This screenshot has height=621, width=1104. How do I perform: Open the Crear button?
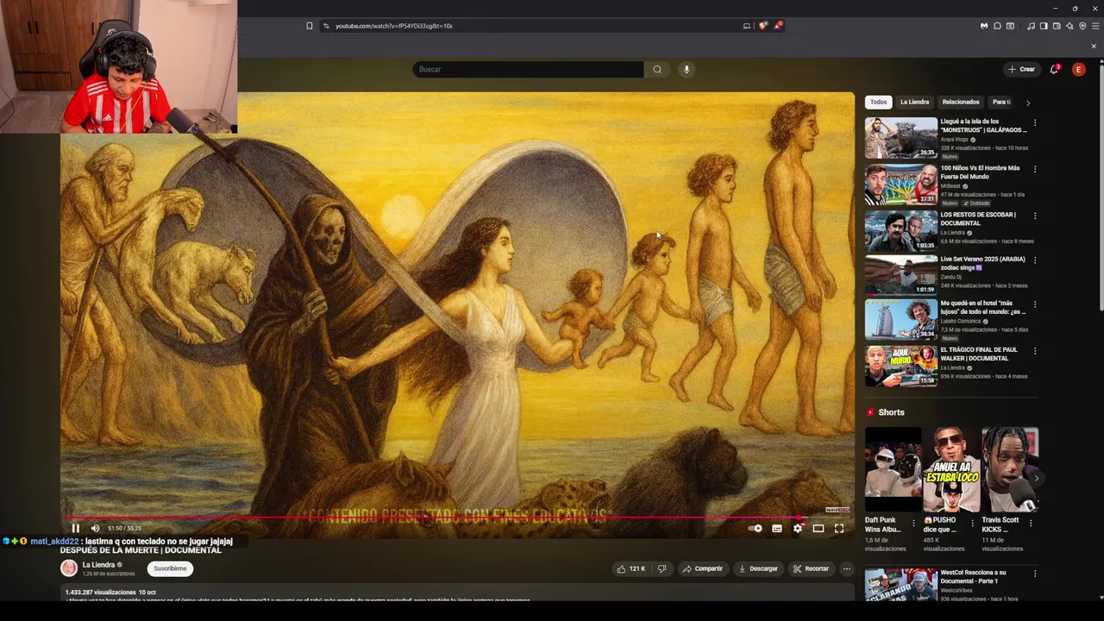(x=1021, y=69)
